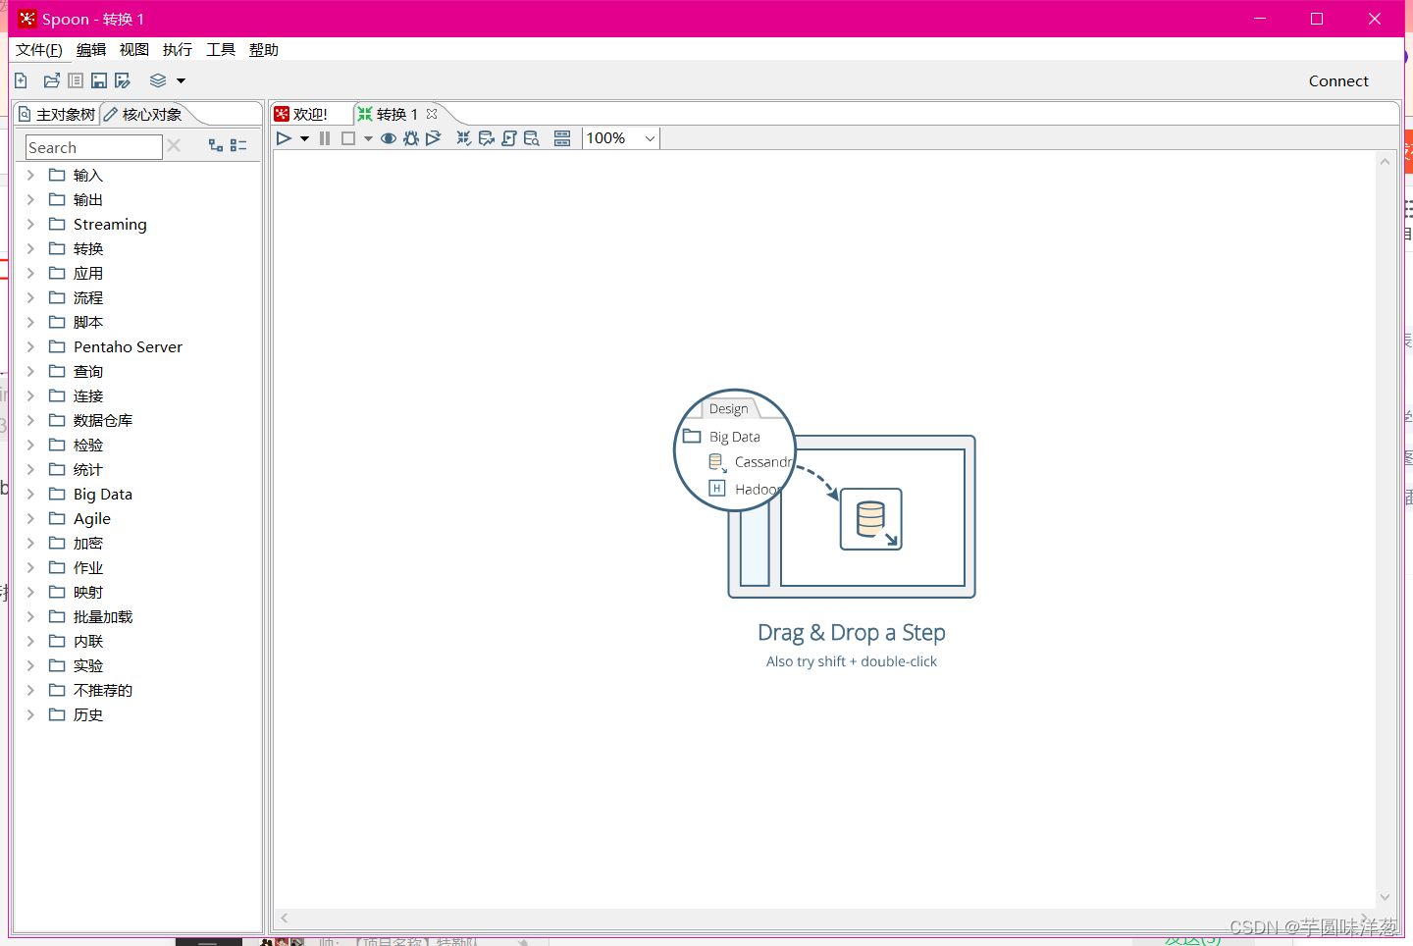Expand the 应用 folder
The image size is (1413, 946).
pyautogui.click(x=30, y=273)
